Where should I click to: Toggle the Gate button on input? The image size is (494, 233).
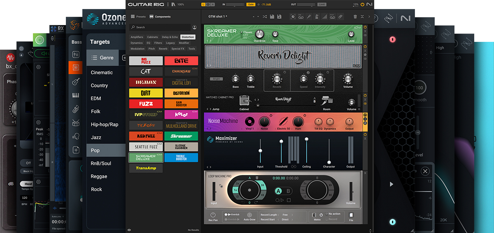point(251,5)
